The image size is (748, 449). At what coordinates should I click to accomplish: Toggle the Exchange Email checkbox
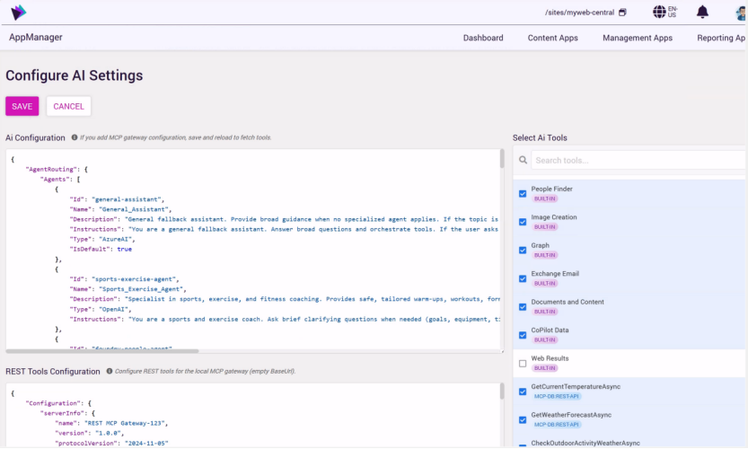(523, 278)
